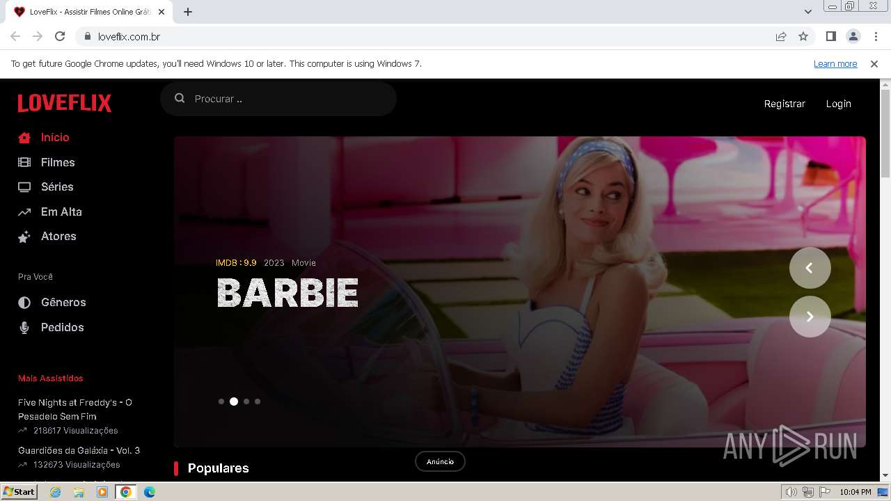The image size is (891, 501).
Task: Select third carousel dot indicator
Action: click(246, 401)
